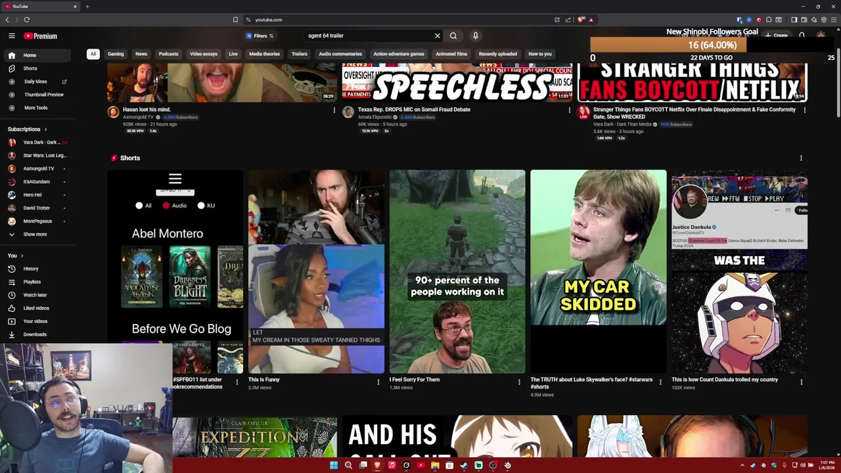Open Home in the sidebar
The width and height of the screenshot is (841, 473).
(x=38, y=55)
